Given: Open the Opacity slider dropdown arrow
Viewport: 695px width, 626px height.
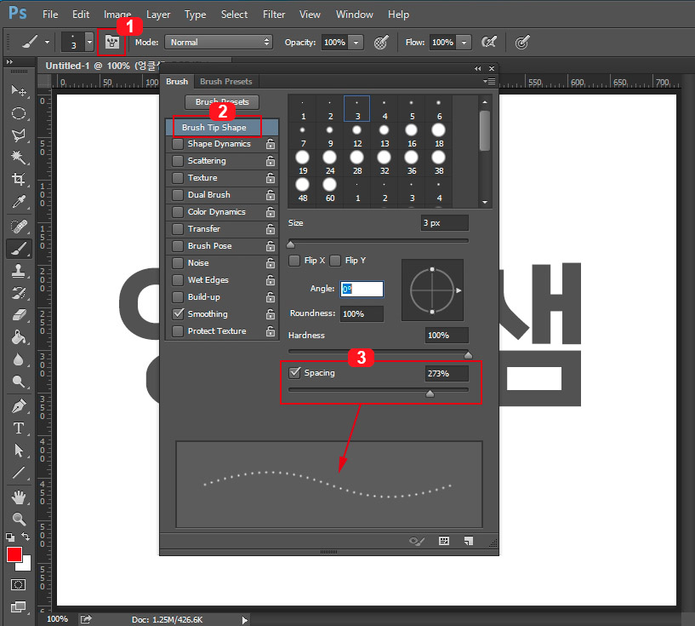Looking at the screenshot, I should (356, 43).
